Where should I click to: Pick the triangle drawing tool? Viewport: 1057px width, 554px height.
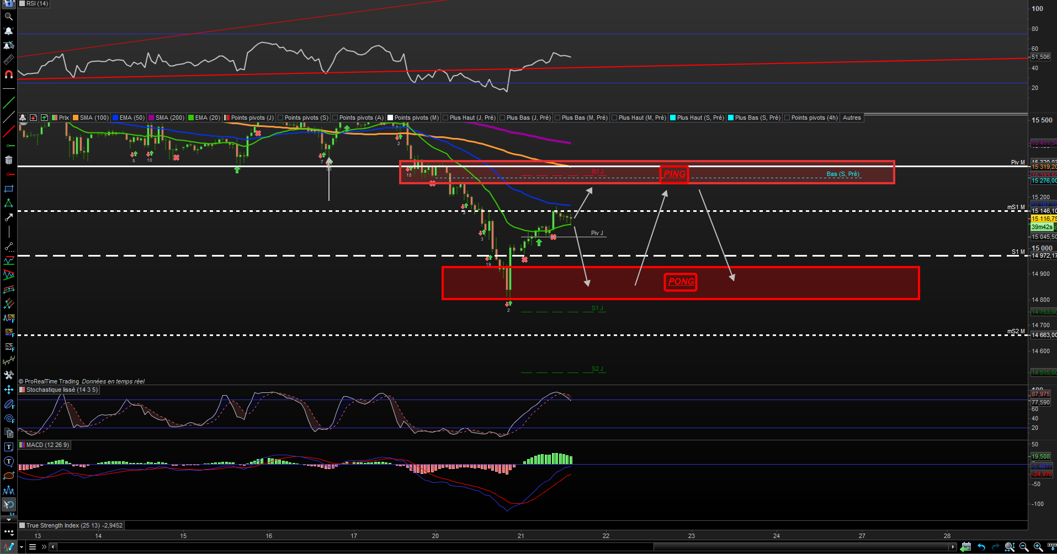(8, 203)
